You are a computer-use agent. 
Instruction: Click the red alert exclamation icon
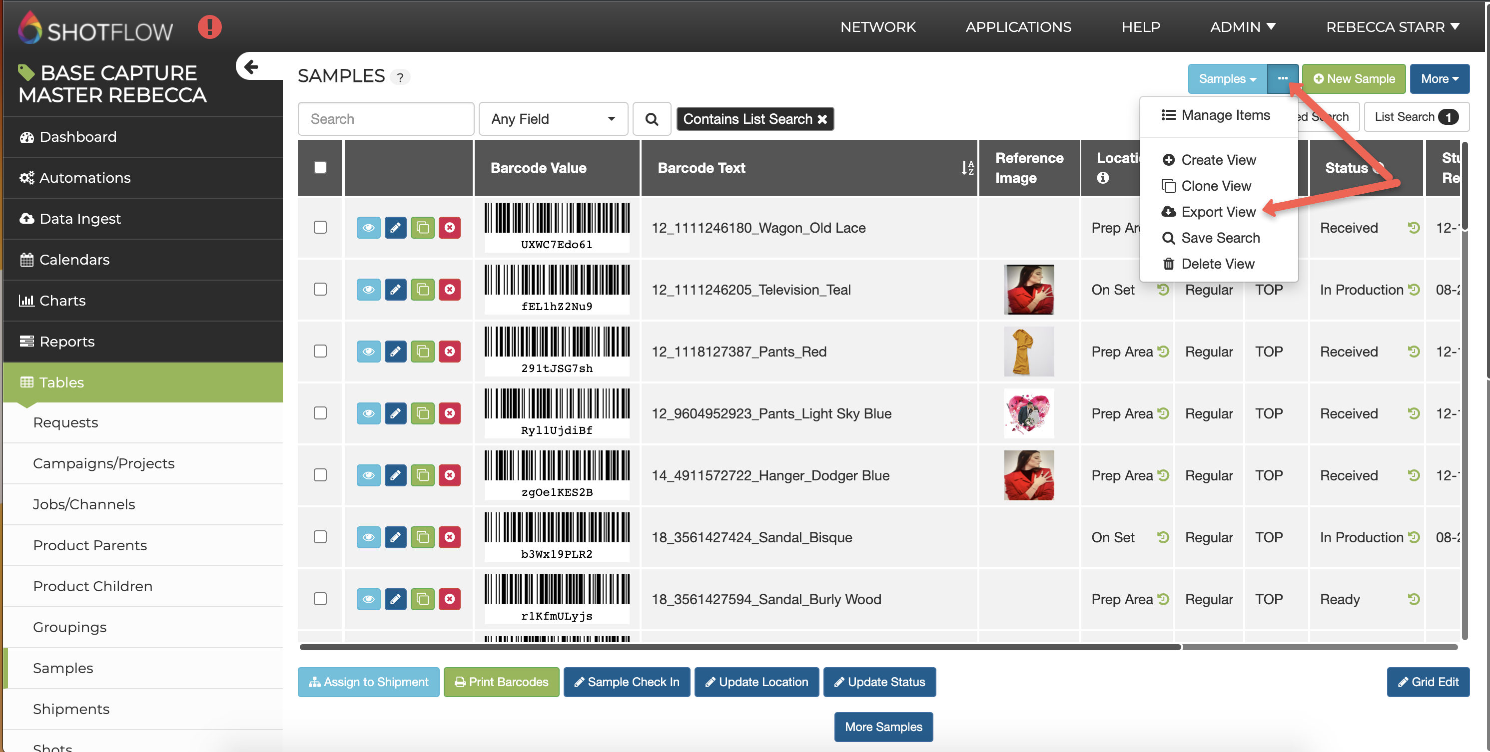(209, 27)
